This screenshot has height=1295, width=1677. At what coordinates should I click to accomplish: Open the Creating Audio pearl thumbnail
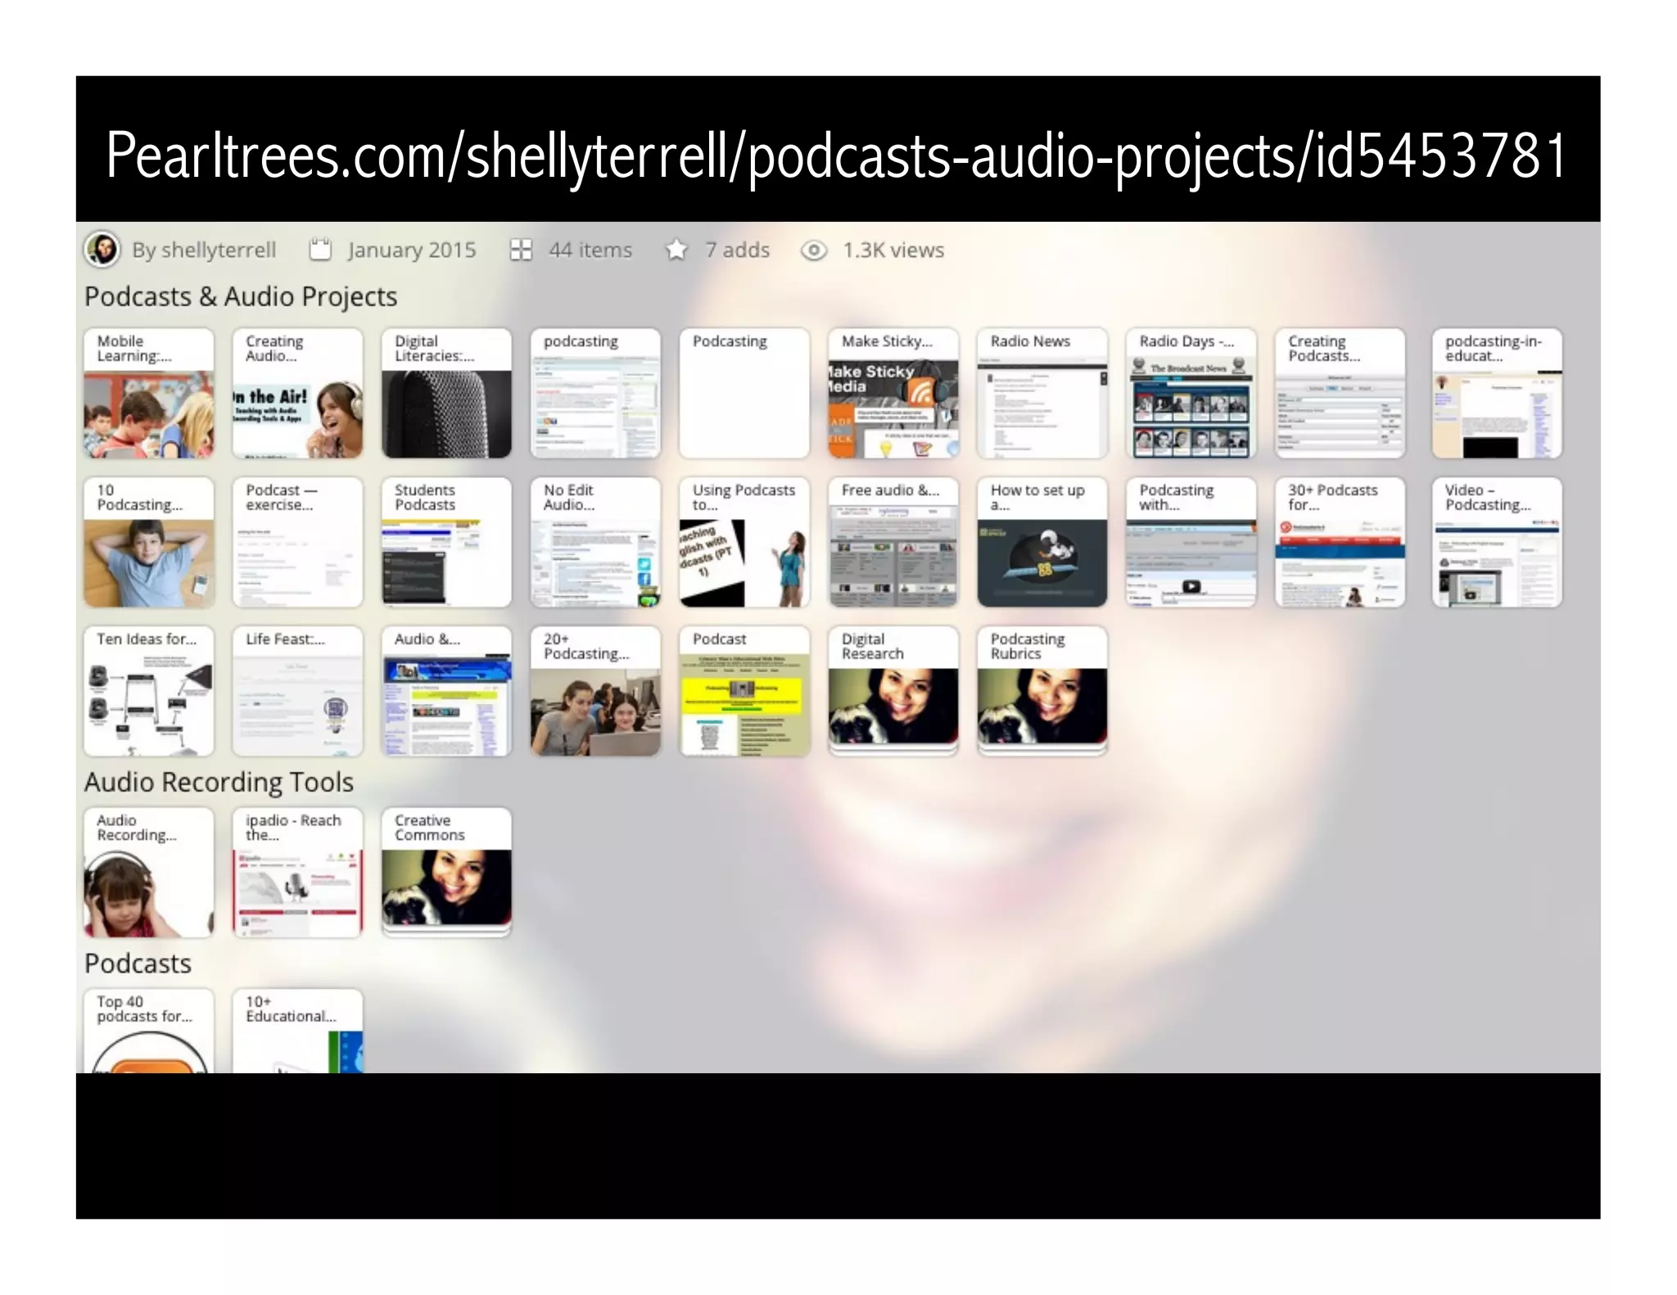pos(297,394)
